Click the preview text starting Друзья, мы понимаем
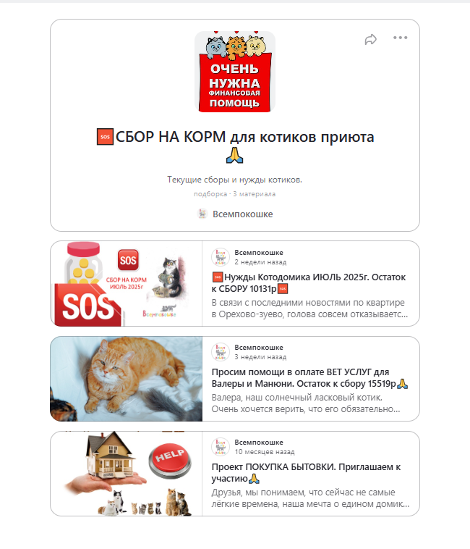The width and height of the screenshot is (470, 549). point(310,498)
